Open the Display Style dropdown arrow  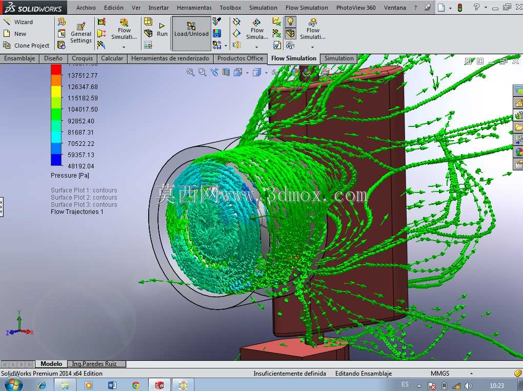pyautogui.click(x=266, y=72)
